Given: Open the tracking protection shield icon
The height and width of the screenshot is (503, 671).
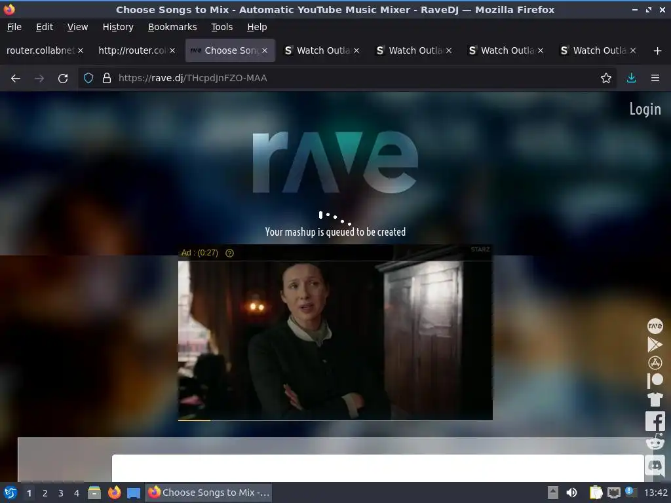Looking at the screenshot, I should coord(88,79).
